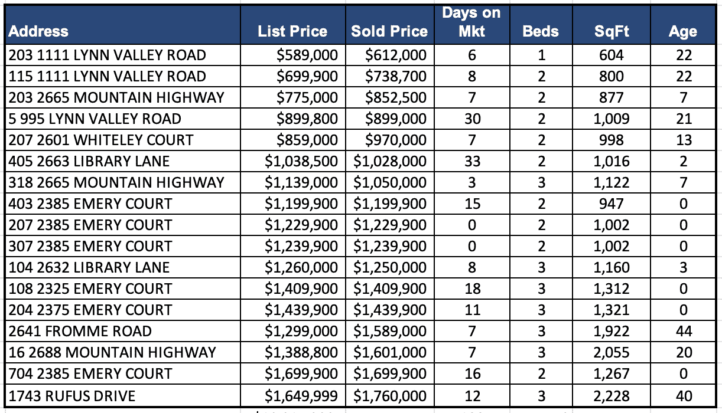Click the Address column header
The width and height of the screenshot is (722, 413).
click(x=39, y=31)
